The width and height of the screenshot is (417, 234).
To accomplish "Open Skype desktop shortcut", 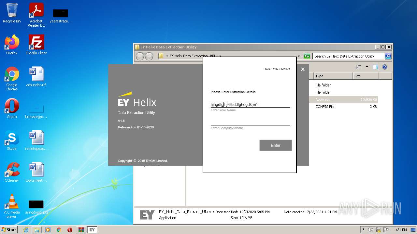I will [x=12, y=140].
